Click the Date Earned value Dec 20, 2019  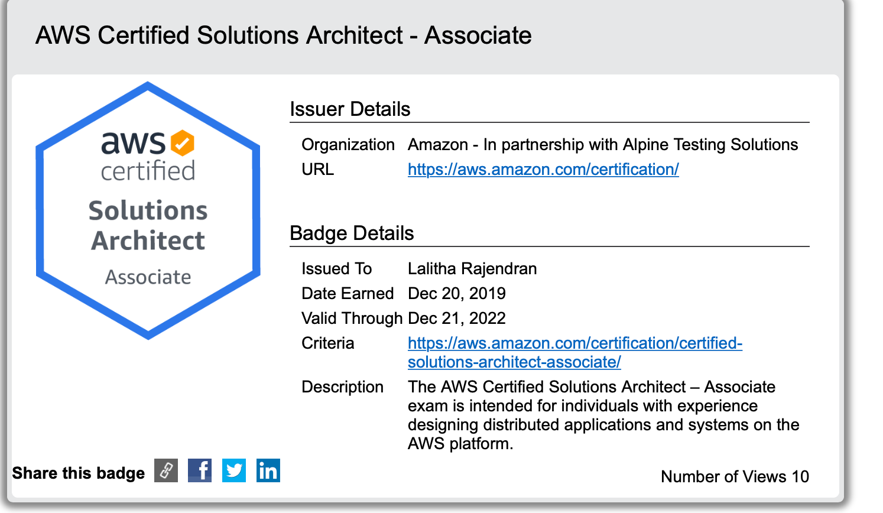pyautogui.click(x=457, y=294)
